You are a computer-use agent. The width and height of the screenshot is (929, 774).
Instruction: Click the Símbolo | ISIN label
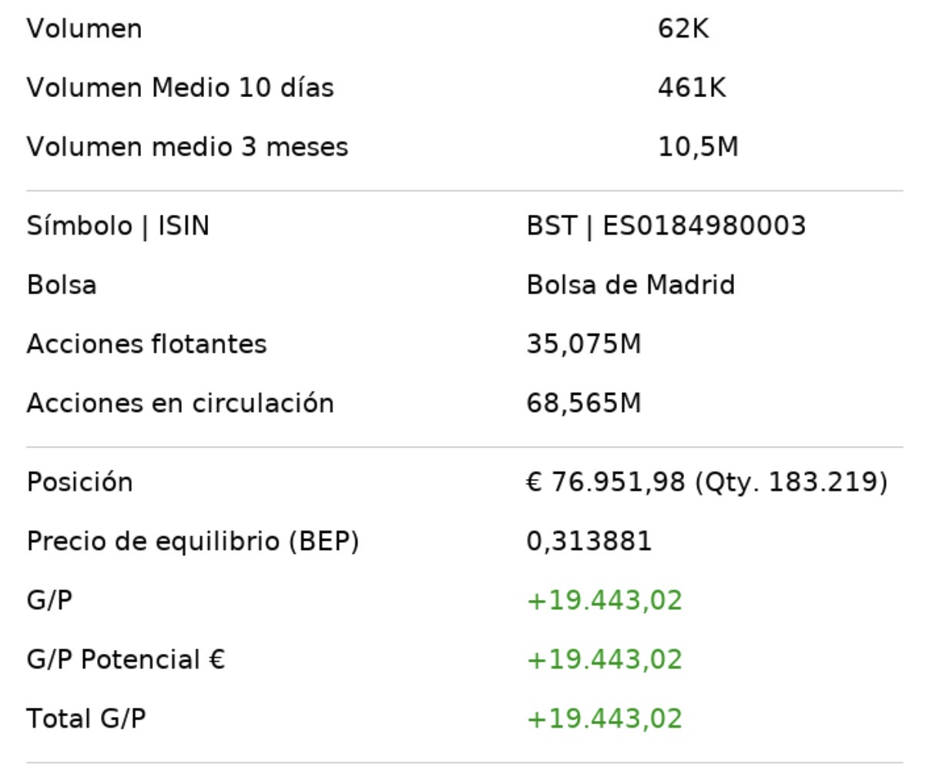tap(118, 226)
